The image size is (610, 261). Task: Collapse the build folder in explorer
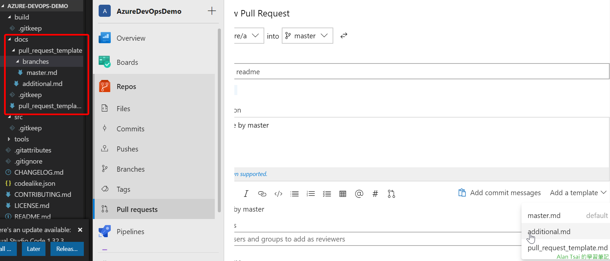(9, 17)
